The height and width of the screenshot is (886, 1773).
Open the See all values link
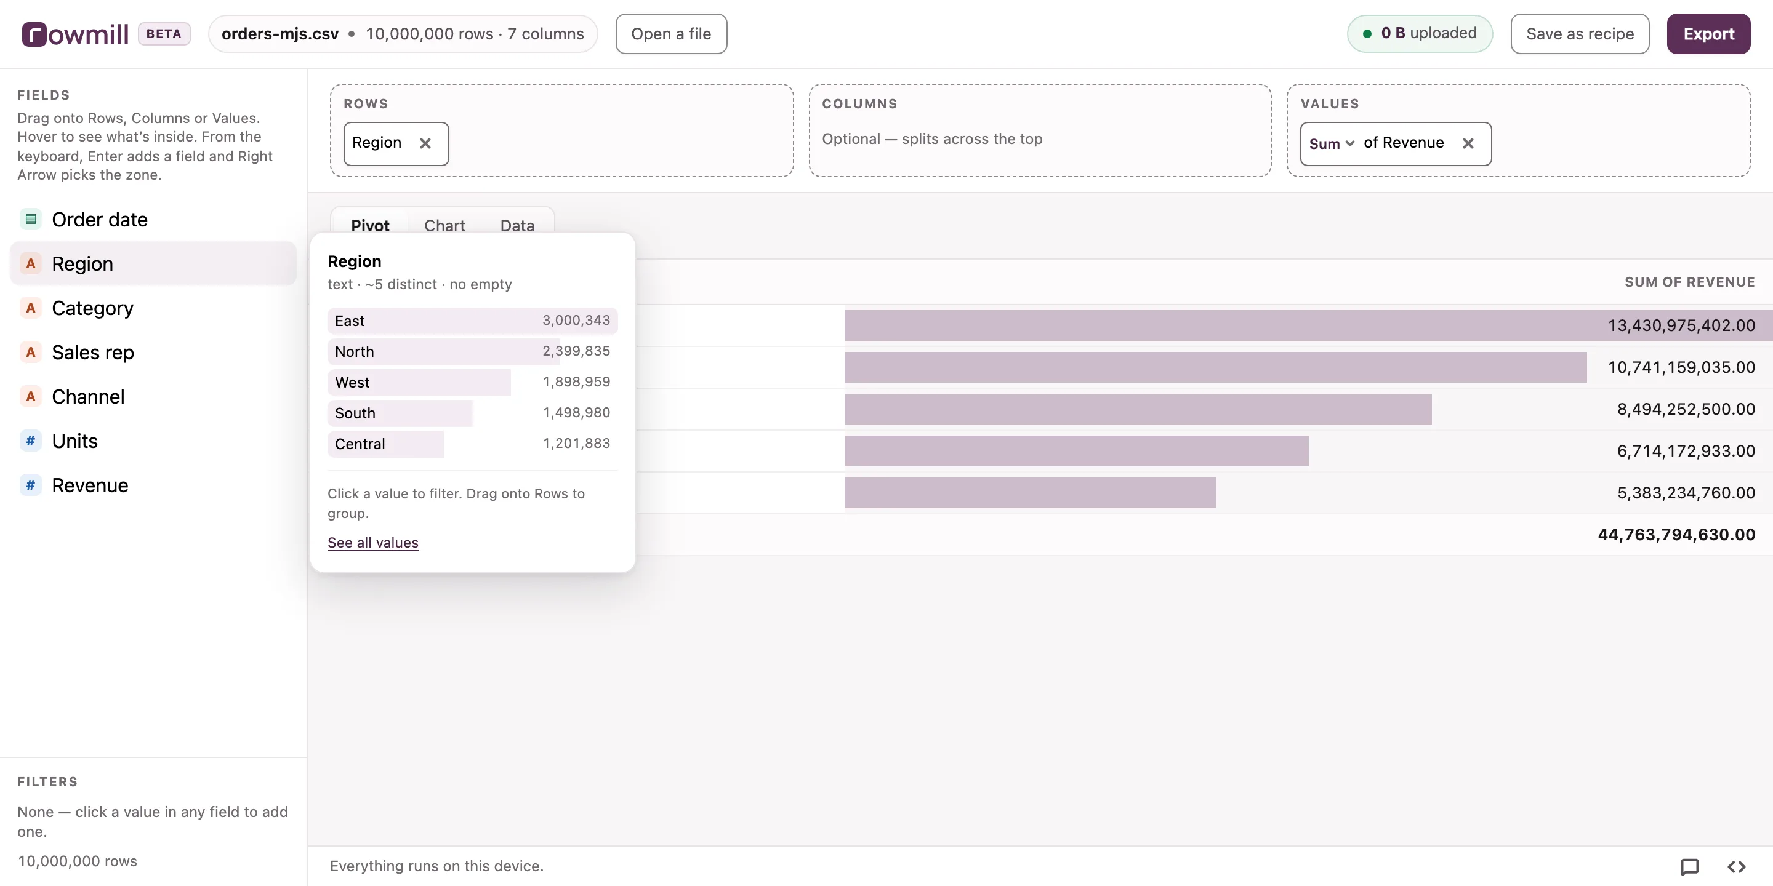tap(373, 543)
